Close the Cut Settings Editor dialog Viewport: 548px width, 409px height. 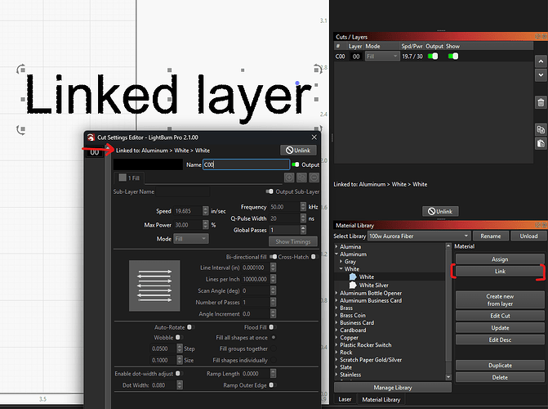pos(314,137)
